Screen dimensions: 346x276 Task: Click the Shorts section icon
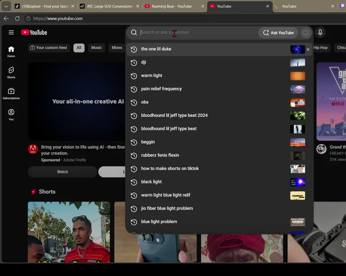pos(33,192)
